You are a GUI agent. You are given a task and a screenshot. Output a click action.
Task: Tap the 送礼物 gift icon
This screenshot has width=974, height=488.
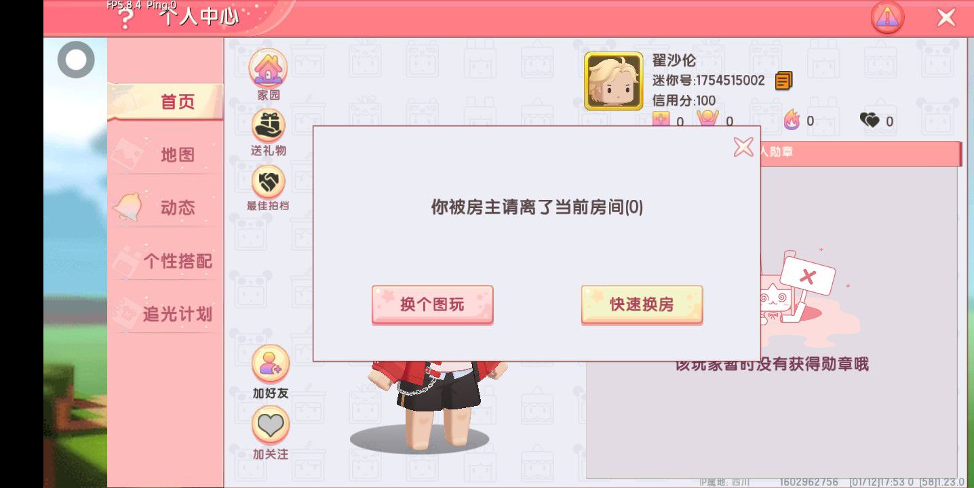[x=269, y=125]
